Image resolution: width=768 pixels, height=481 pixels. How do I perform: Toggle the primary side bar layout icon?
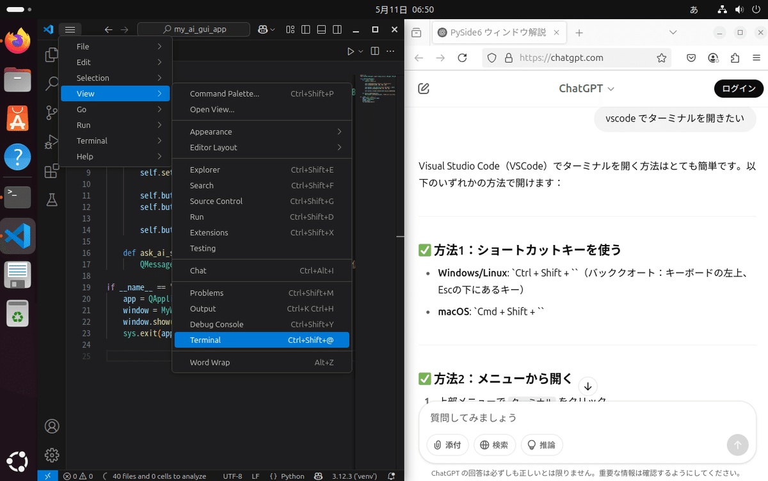(306, 29)
